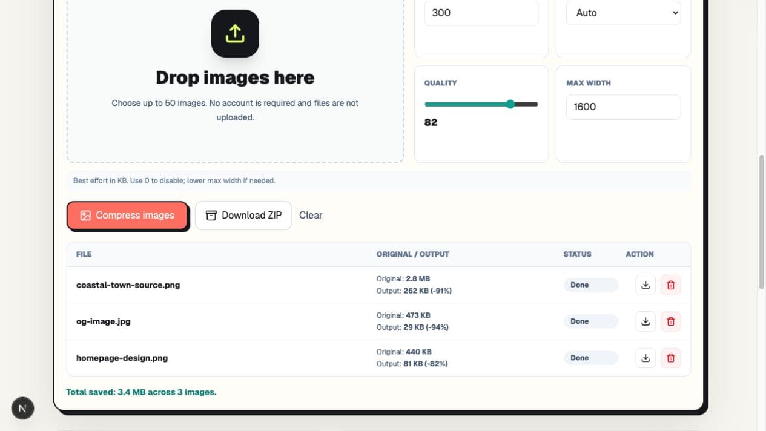Download compressed homepage-design.png

[x=645, y=358]
